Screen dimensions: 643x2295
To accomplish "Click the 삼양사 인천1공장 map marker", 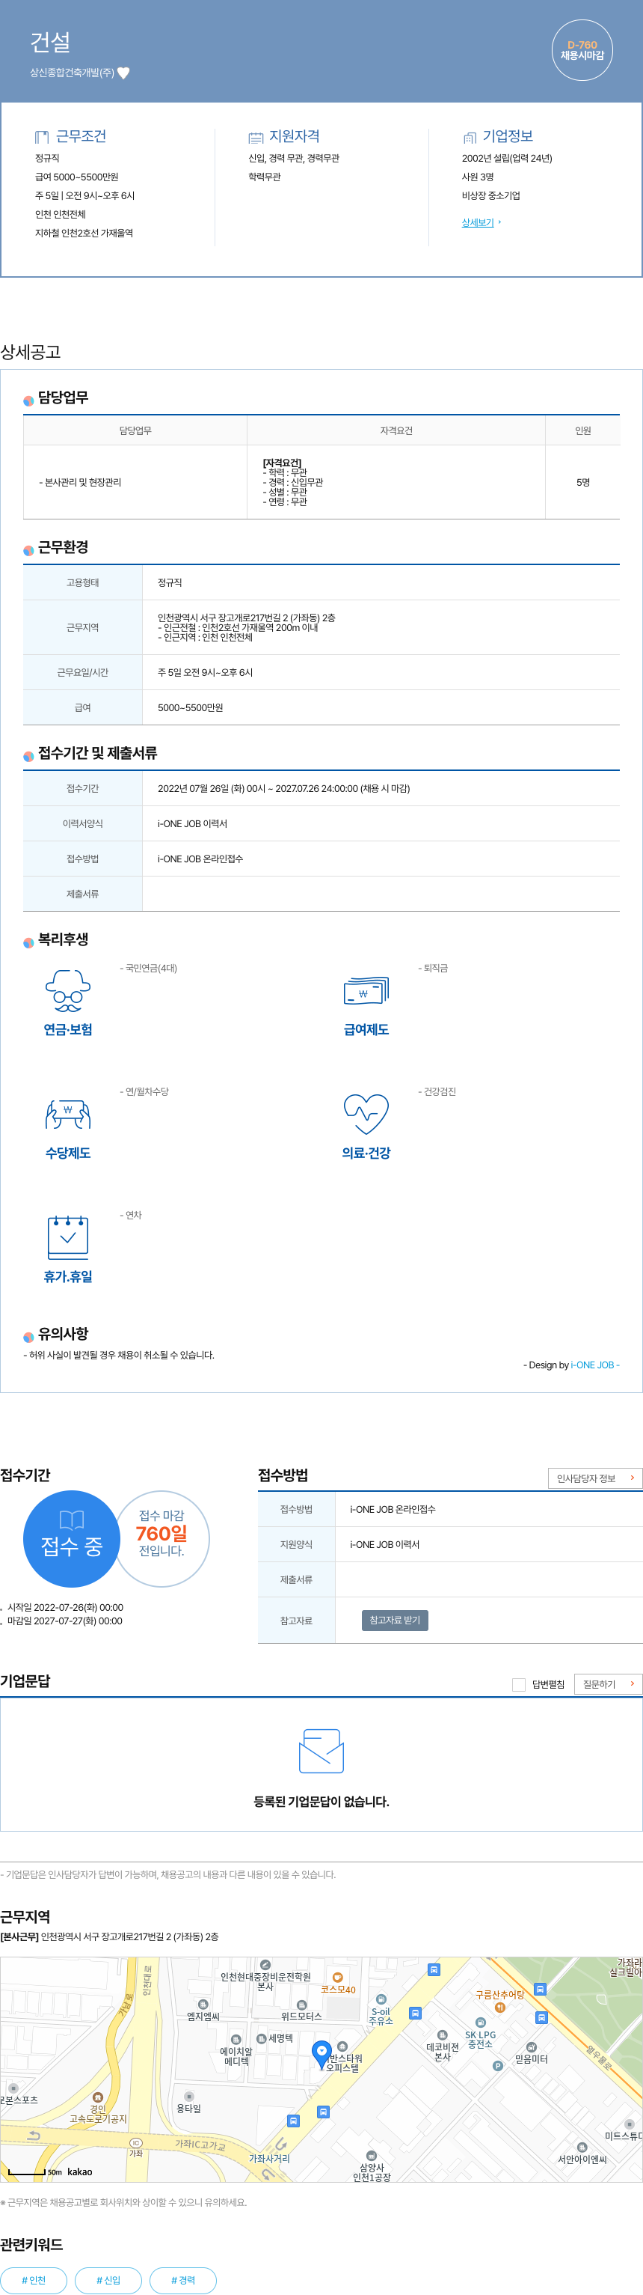I will click(x=372, y=2155).
